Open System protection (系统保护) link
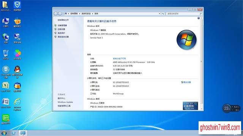Screen dimensions: 243x136 pos(62,33)
